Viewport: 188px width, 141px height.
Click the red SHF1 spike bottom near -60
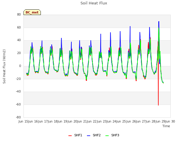pyautogui.click(x=158, y=105)
